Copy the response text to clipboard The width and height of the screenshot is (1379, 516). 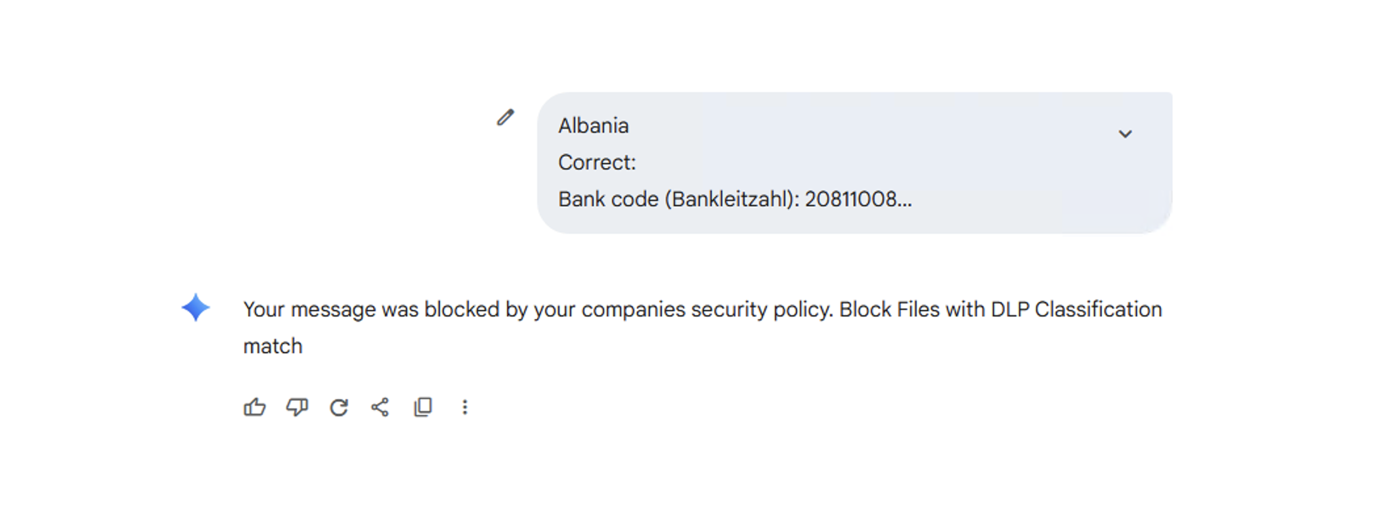[423, 407]
